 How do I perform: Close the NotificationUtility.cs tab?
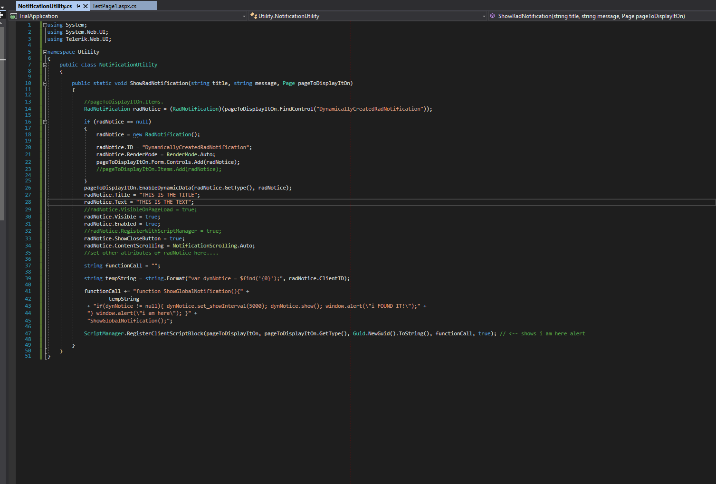(86, 6)
